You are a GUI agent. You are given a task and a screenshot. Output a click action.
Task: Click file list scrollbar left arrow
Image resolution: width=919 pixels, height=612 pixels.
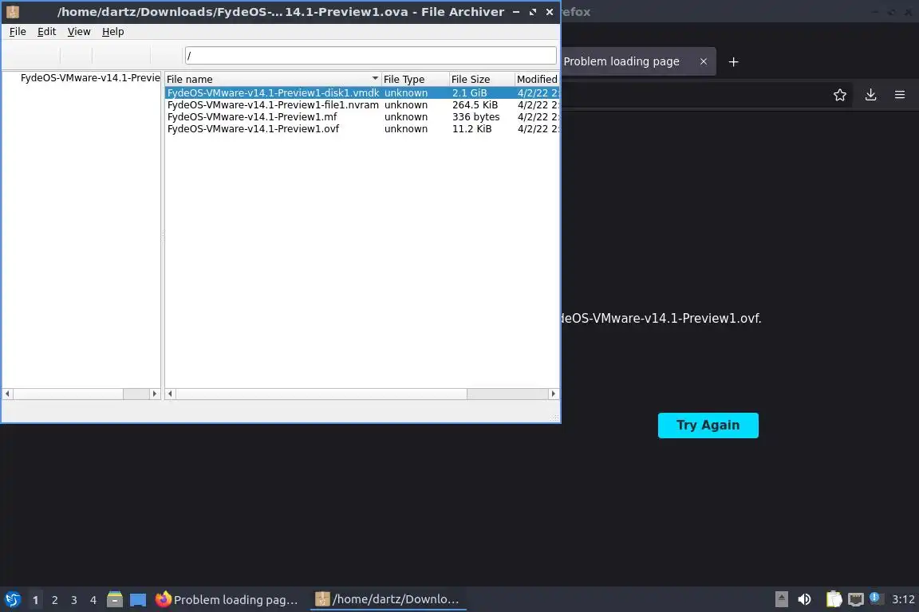tap(171, 394)
